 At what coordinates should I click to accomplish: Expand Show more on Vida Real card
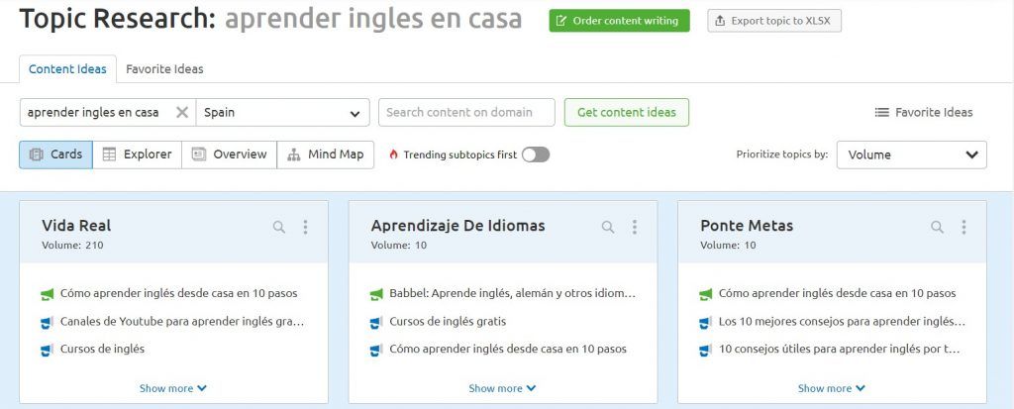(x=173, y=388)
